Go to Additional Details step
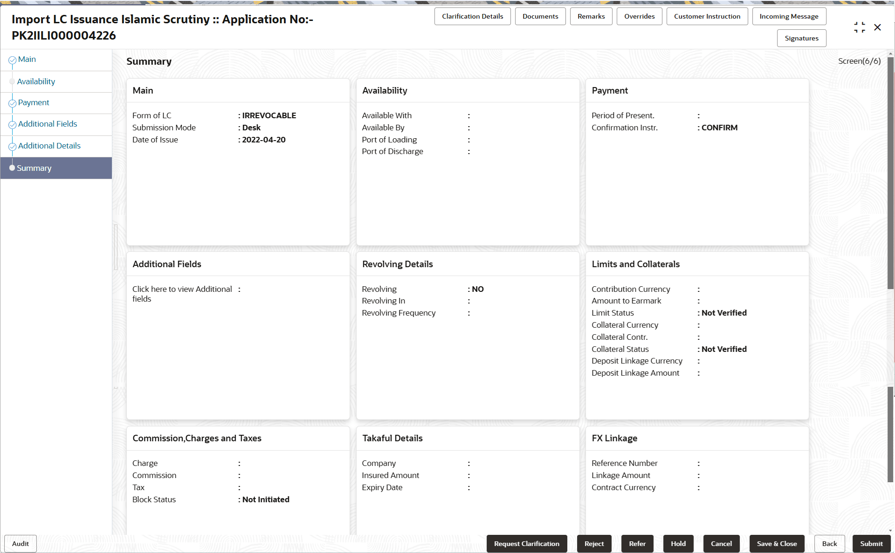 click(x=49, y=146)
